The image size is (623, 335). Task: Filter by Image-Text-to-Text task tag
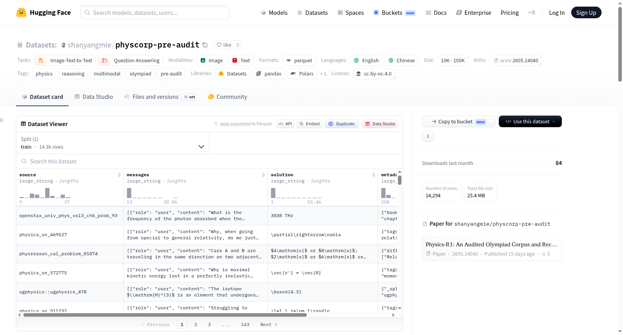65,60
